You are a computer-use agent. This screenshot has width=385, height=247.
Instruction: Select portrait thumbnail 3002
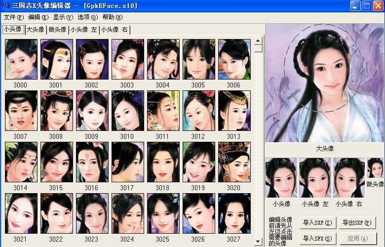[x=92, y=59]
